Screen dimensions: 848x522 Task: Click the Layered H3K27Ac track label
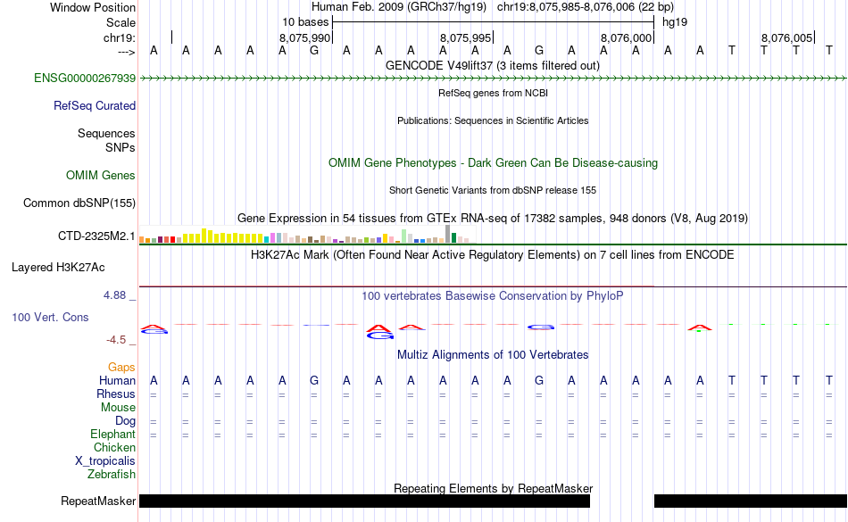point(58,268)
